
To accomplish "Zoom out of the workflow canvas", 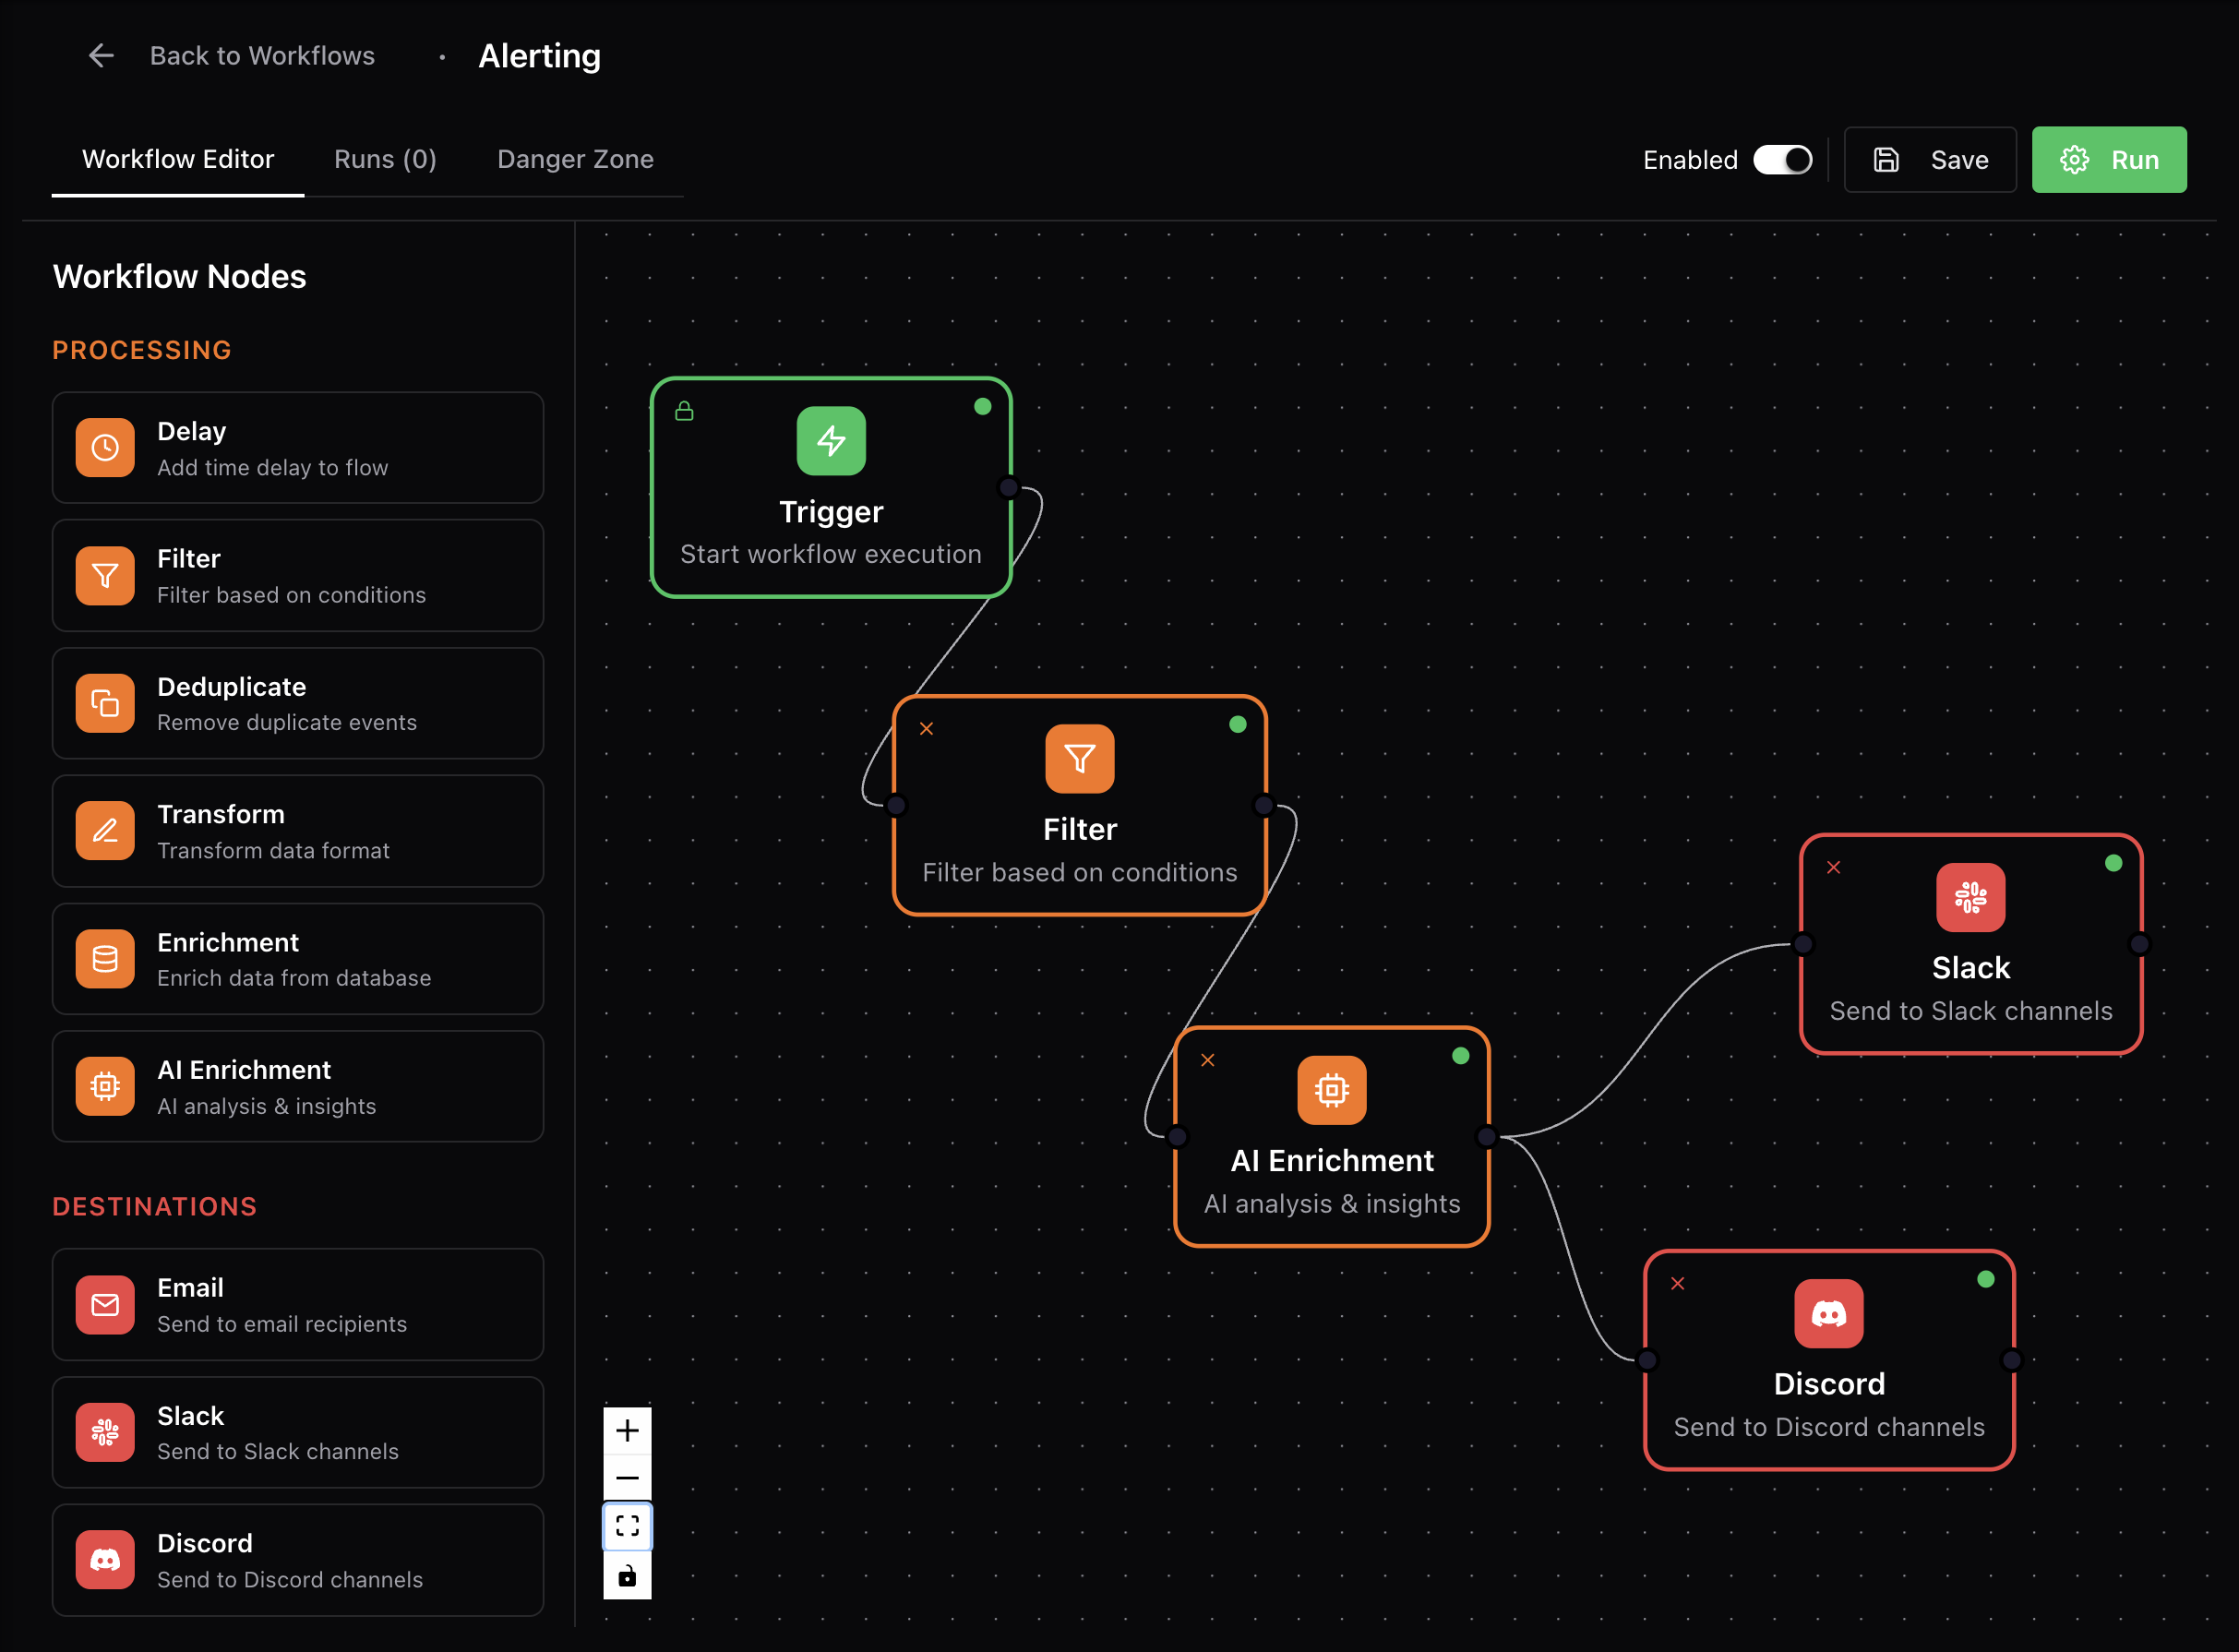I will [627, 1478].
